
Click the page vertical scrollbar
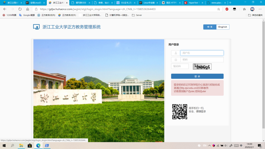click(x=263, y=74)
